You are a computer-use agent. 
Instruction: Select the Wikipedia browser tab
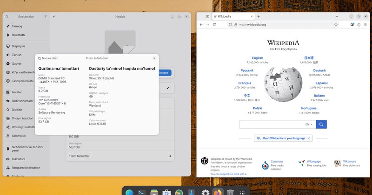tap(232, 17)
